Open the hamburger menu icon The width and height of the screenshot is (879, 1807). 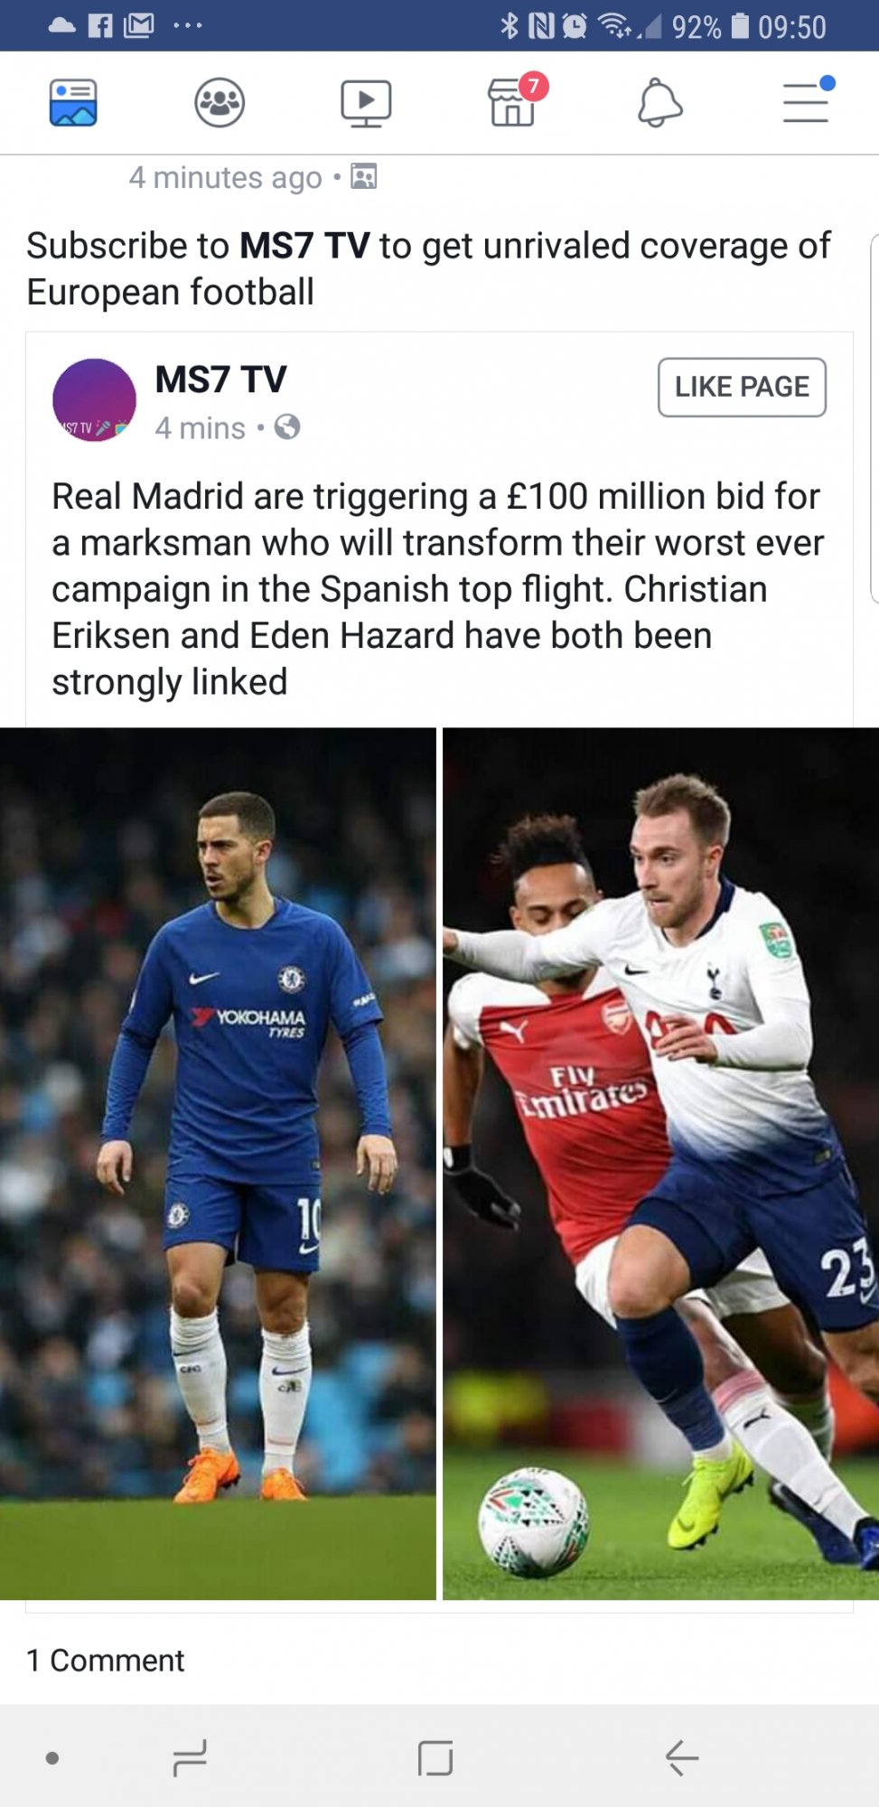(x=807, y=101)
